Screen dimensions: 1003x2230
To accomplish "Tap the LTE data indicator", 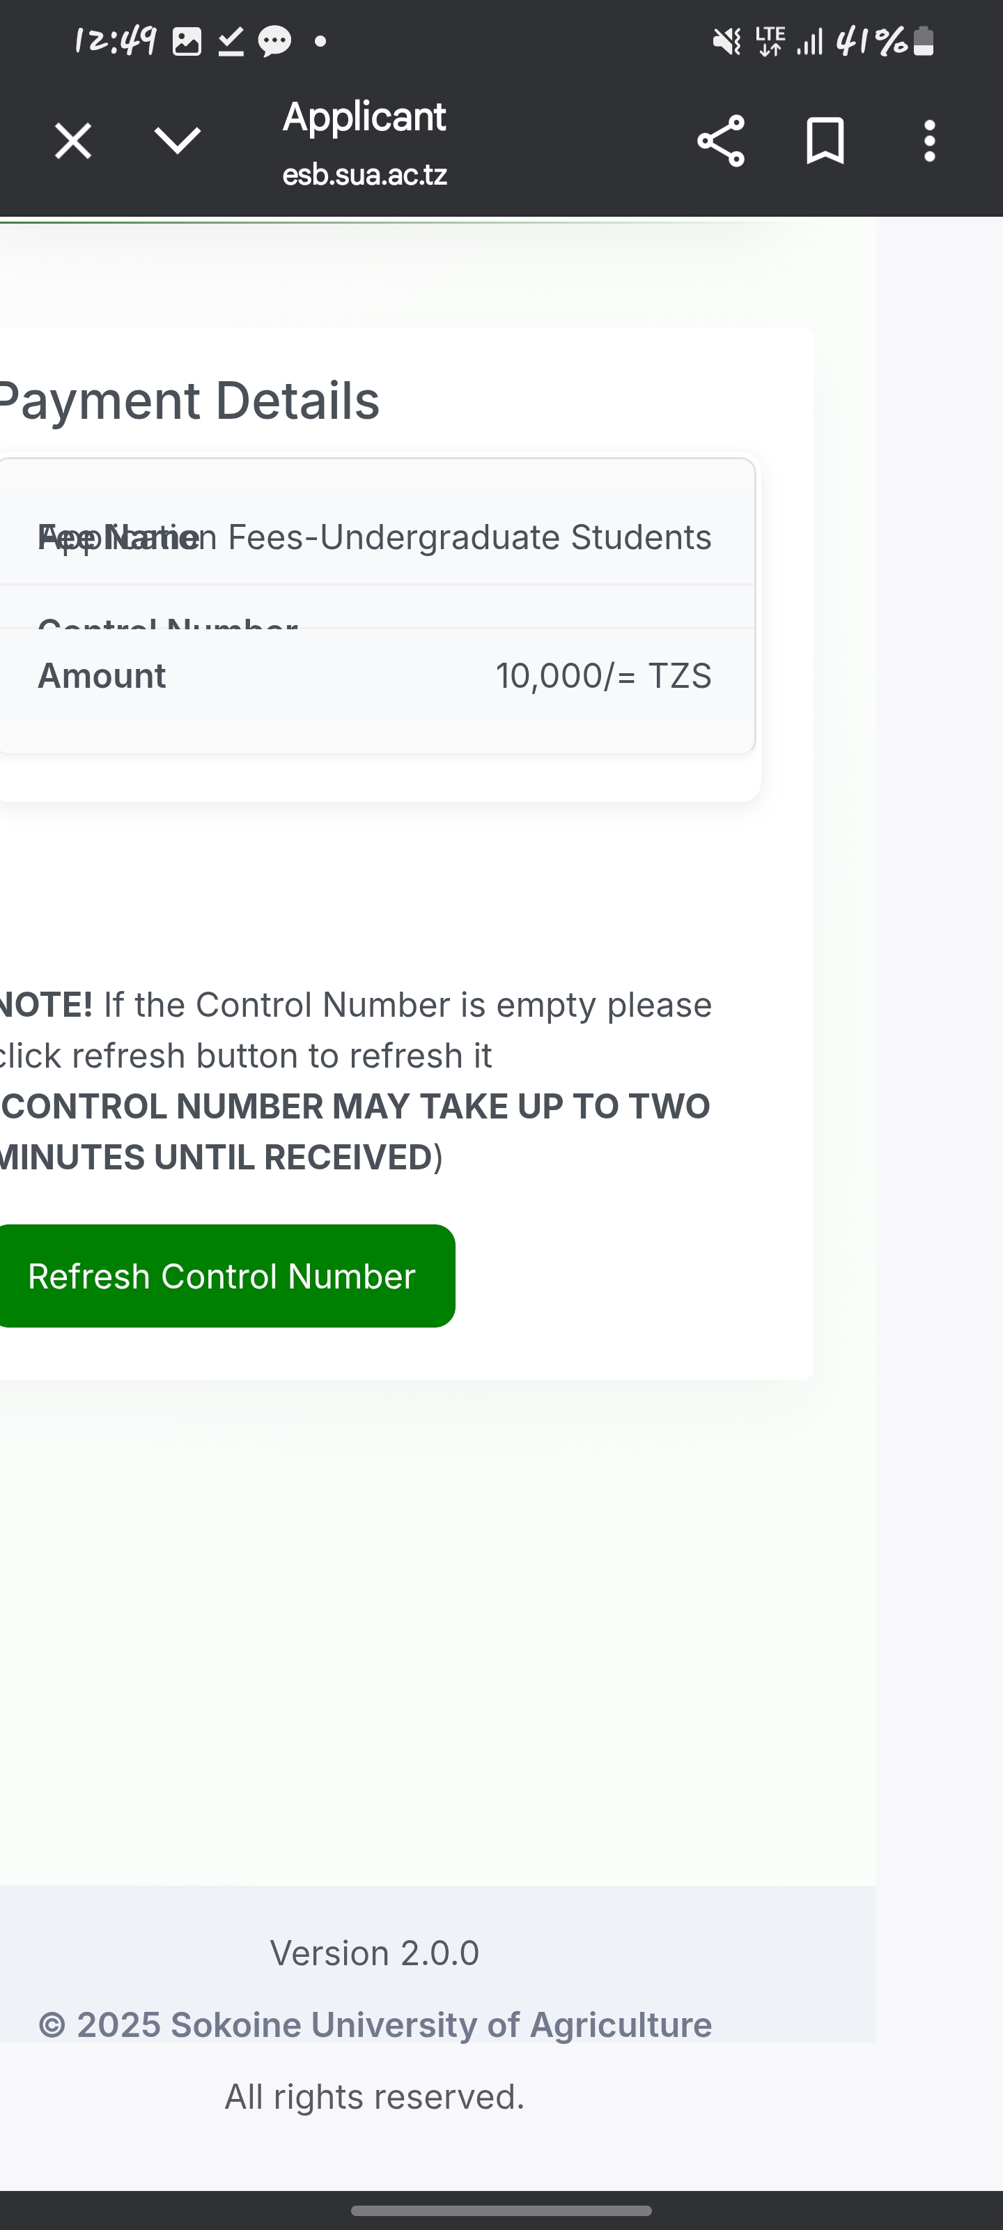I will 770,40.
